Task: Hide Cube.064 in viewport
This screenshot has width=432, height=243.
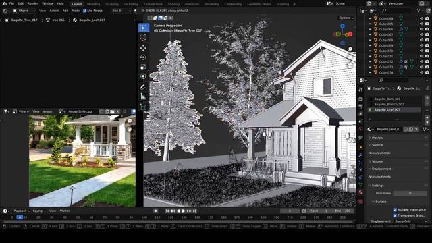Action: 421,18
